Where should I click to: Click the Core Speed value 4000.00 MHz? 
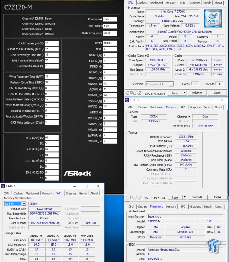click(158, 60)
